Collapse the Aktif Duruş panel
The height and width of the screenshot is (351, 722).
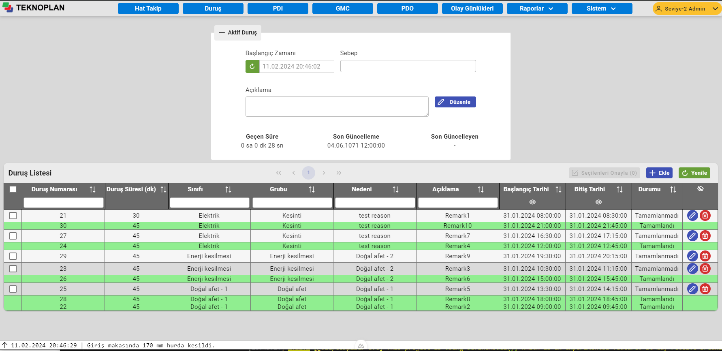[x=238, y=32]
